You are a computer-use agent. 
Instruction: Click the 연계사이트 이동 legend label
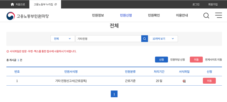[213, 60]
